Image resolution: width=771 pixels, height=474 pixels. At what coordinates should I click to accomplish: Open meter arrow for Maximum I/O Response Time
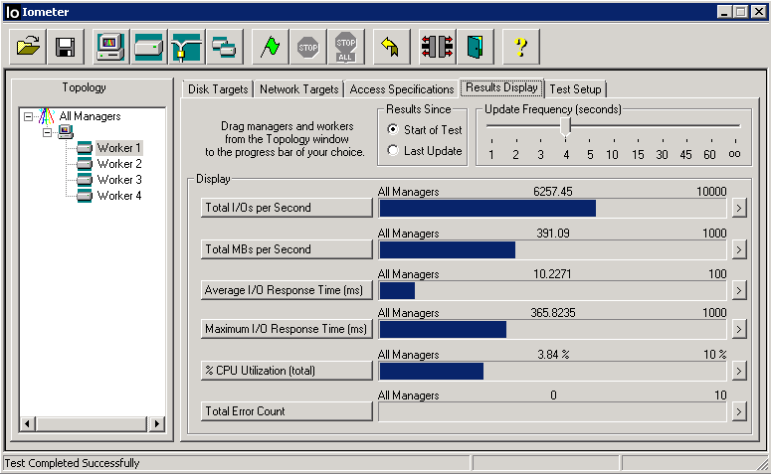pos(738,329)
